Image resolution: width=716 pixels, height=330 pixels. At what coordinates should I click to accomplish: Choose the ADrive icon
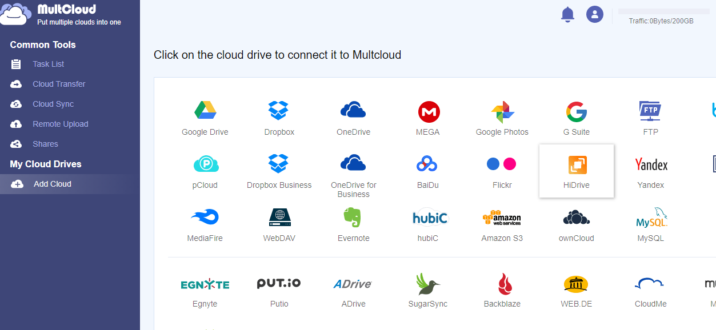pos(353,283)
